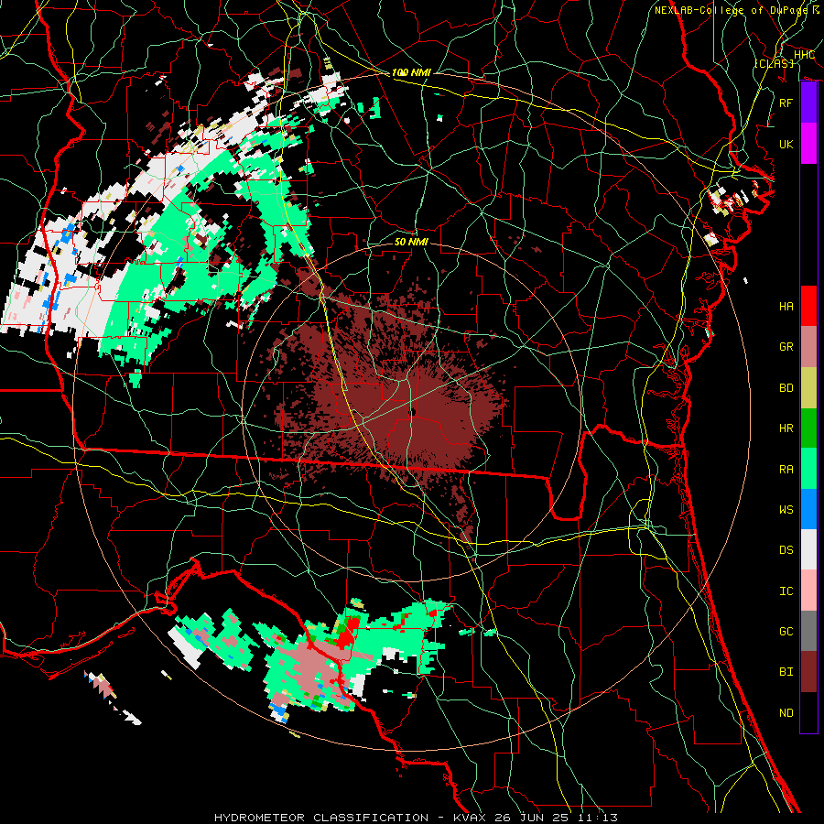Click the WS blue legend swatch
Screen dimensions: 824x824
pyautogui.click(x=808, y=509)
